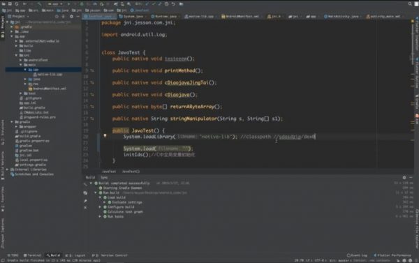Image resolution: width=419 pixels, height=263 pixels.
Task: Toggle the Project tool window stripe button
Action: pos(2,27)
